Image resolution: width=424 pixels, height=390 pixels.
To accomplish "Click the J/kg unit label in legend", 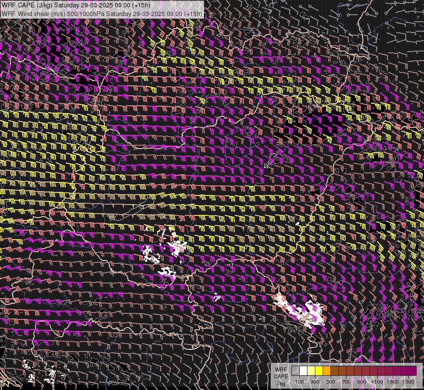I will (281, 383).
